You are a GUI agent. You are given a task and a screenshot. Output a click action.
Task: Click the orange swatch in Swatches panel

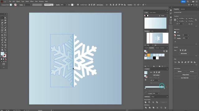[x=149, y=55]
